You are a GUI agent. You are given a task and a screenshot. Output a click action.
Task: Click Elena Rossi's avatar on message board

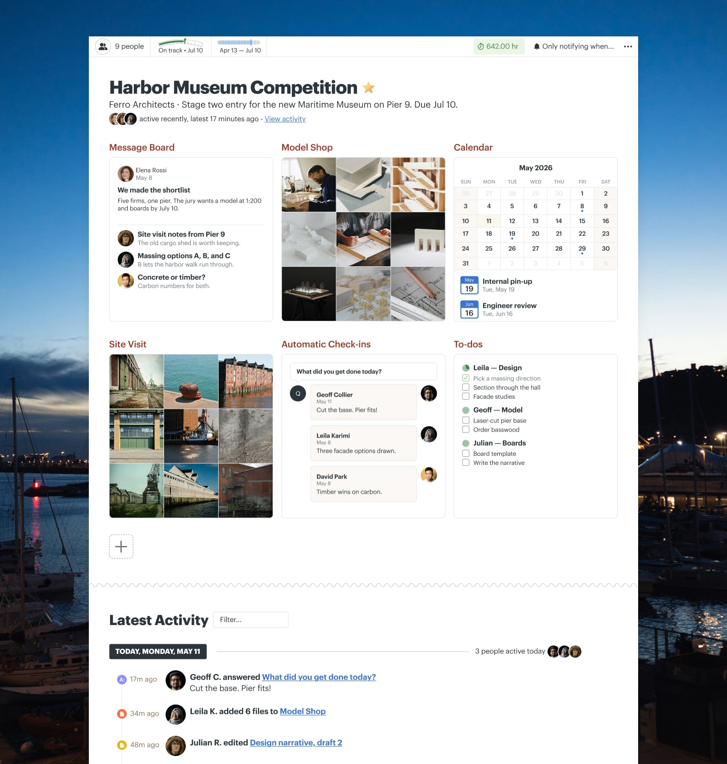coord(126,174)
